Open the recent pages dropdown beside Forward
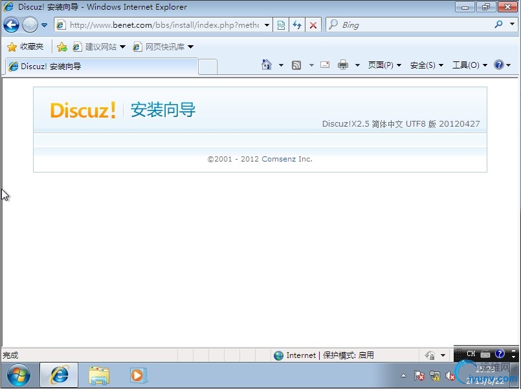This screenshot has width=521, height=389. [x=44, y=25]
